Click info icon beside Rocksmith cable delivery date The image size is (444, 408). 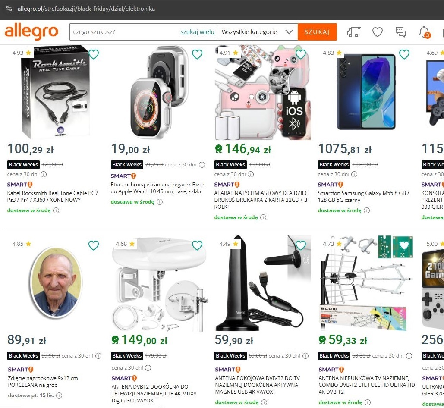tap(56, 210)
